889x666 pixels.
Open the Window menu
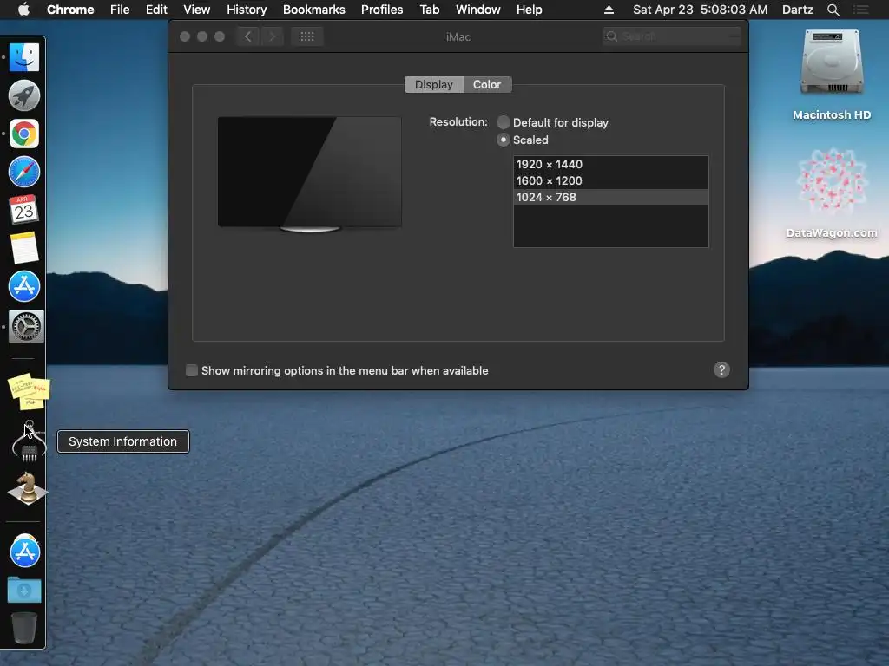(x=478, y=10)
